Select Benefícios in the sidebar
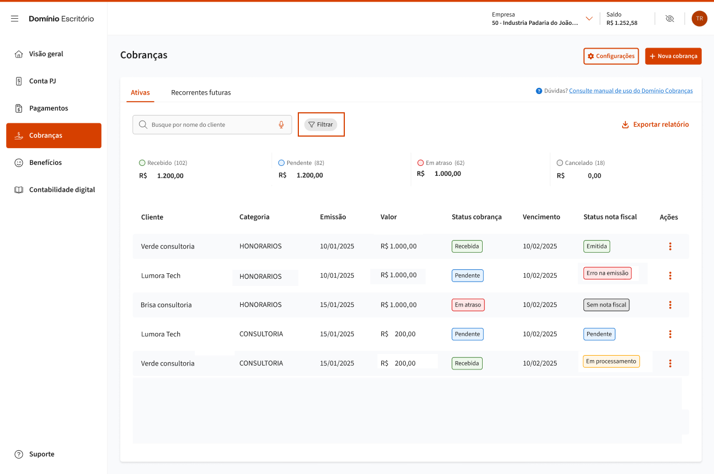 (x=45, y=163)
